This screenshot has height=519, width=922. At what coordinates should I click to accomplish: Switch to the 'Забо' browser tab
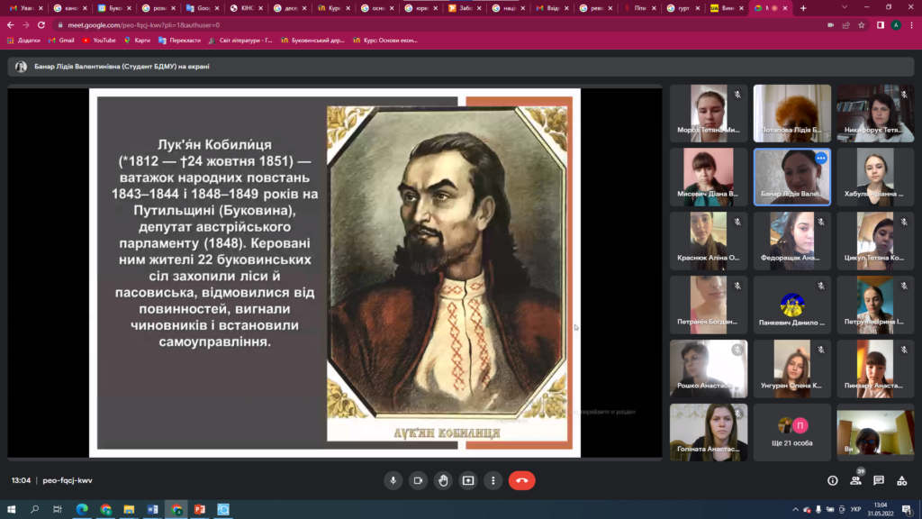point(464,8)
